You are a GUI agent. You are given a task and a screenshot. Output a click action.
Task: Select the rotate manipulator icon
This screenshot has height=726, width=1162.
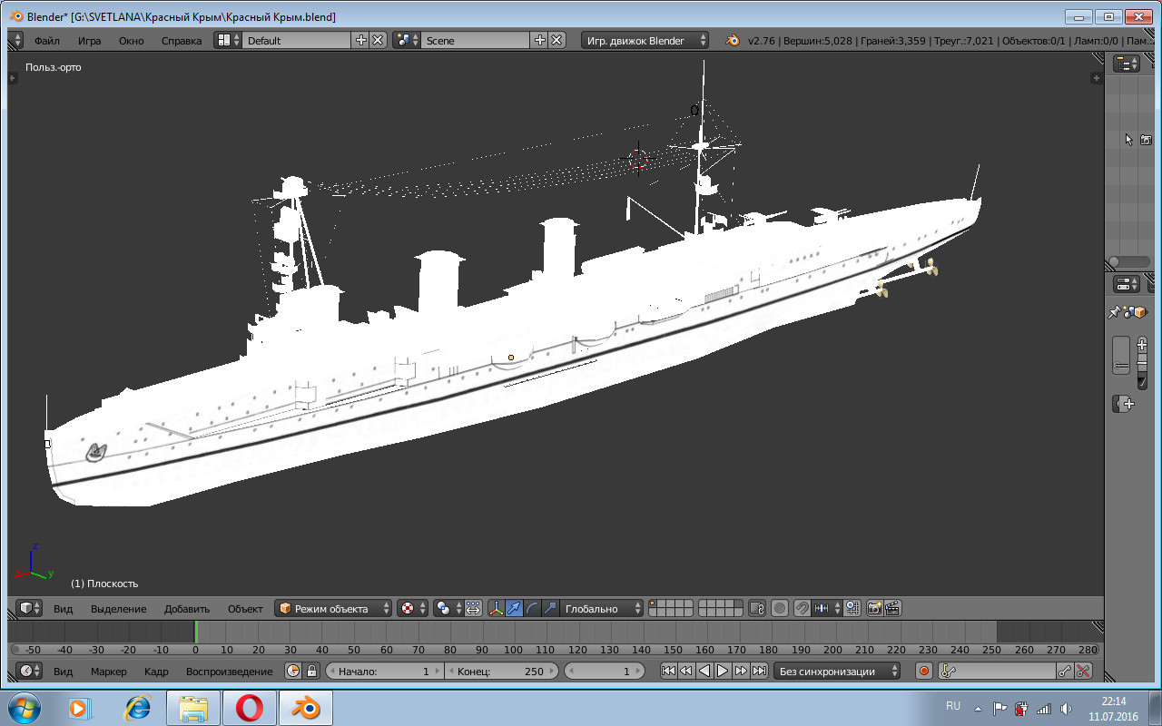tap(533, 608)
